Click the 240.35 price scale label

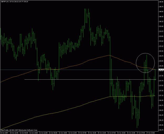tap(161, 17)
